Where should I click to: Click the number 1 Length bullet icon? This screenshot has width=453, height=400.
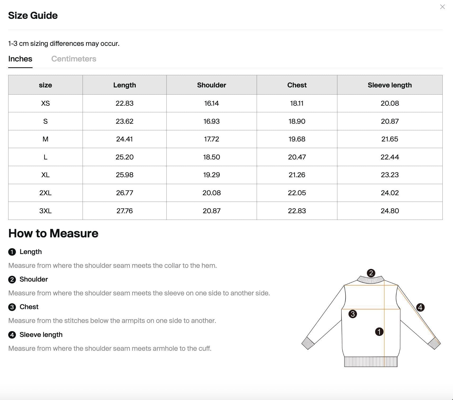12,252
